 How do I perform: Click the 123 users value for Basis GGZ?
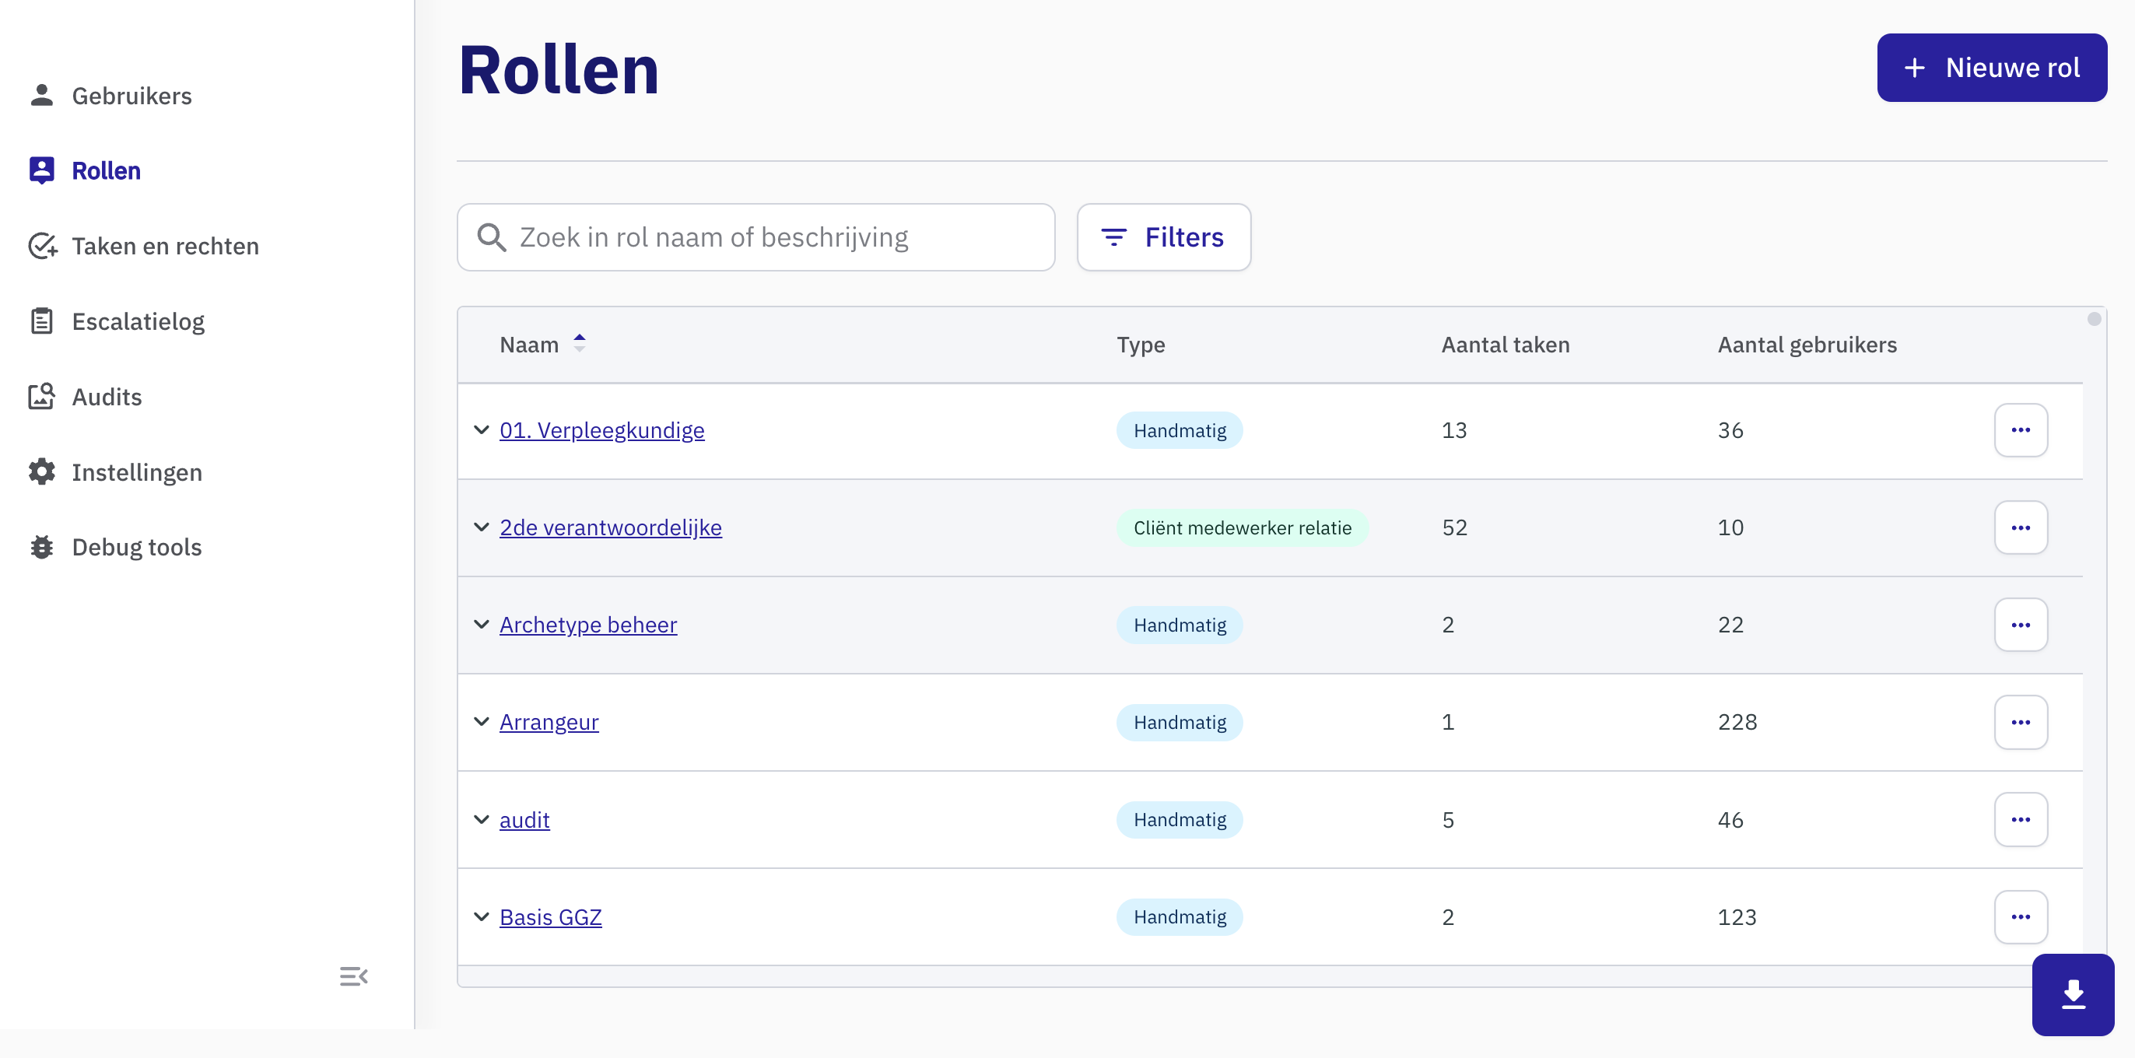tap(1737, 917)
